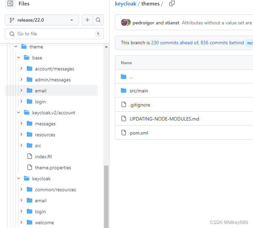Expand the resources folder chevron
Image resolution: width=253 pixels, height=228 pixels.
(x=21, y=134)
